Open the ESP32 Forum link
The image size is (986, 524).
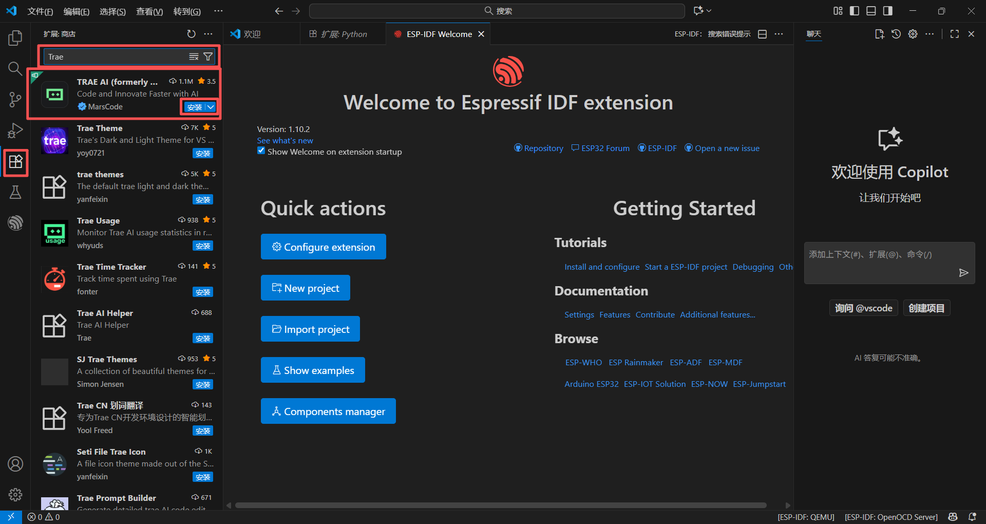point(601,148)
